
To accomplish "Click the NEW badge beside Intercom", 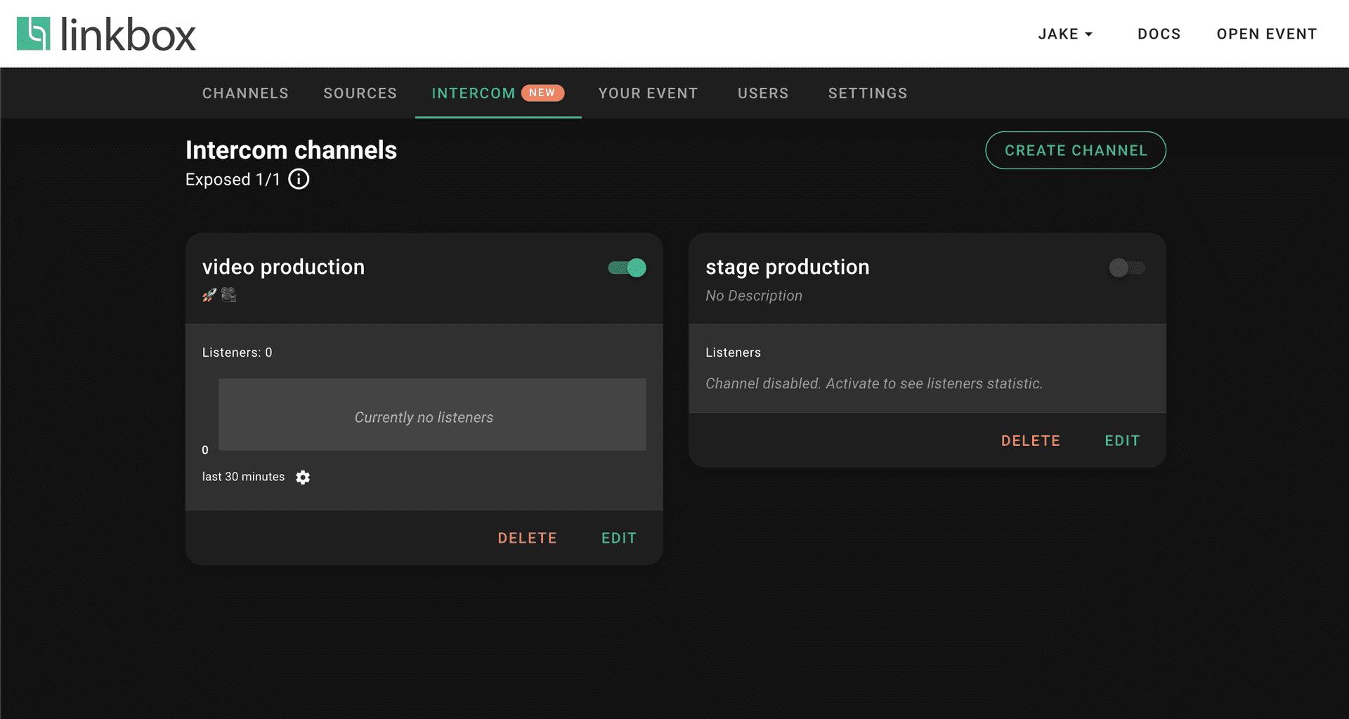I will (x=542, y=93).
